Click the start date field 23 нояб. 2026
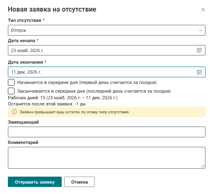This screenshot has width=210, height=194. [106, 50]
